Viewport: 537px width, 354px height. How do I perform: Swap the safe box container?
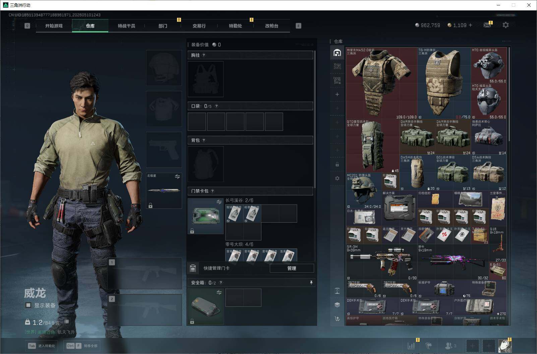point(219,292)
